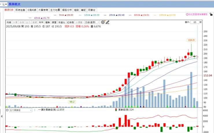
Task: Click the 顯示 65 bars input field
Action: [195, 22]
